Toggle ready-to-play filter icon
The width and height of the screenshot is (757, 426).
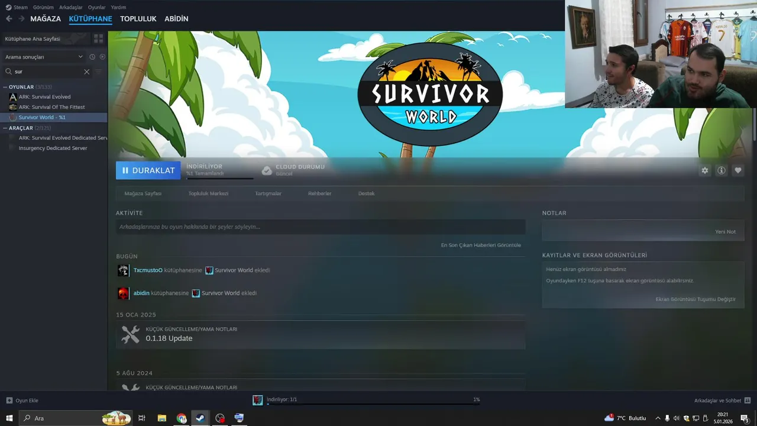(x=102, y=57)
